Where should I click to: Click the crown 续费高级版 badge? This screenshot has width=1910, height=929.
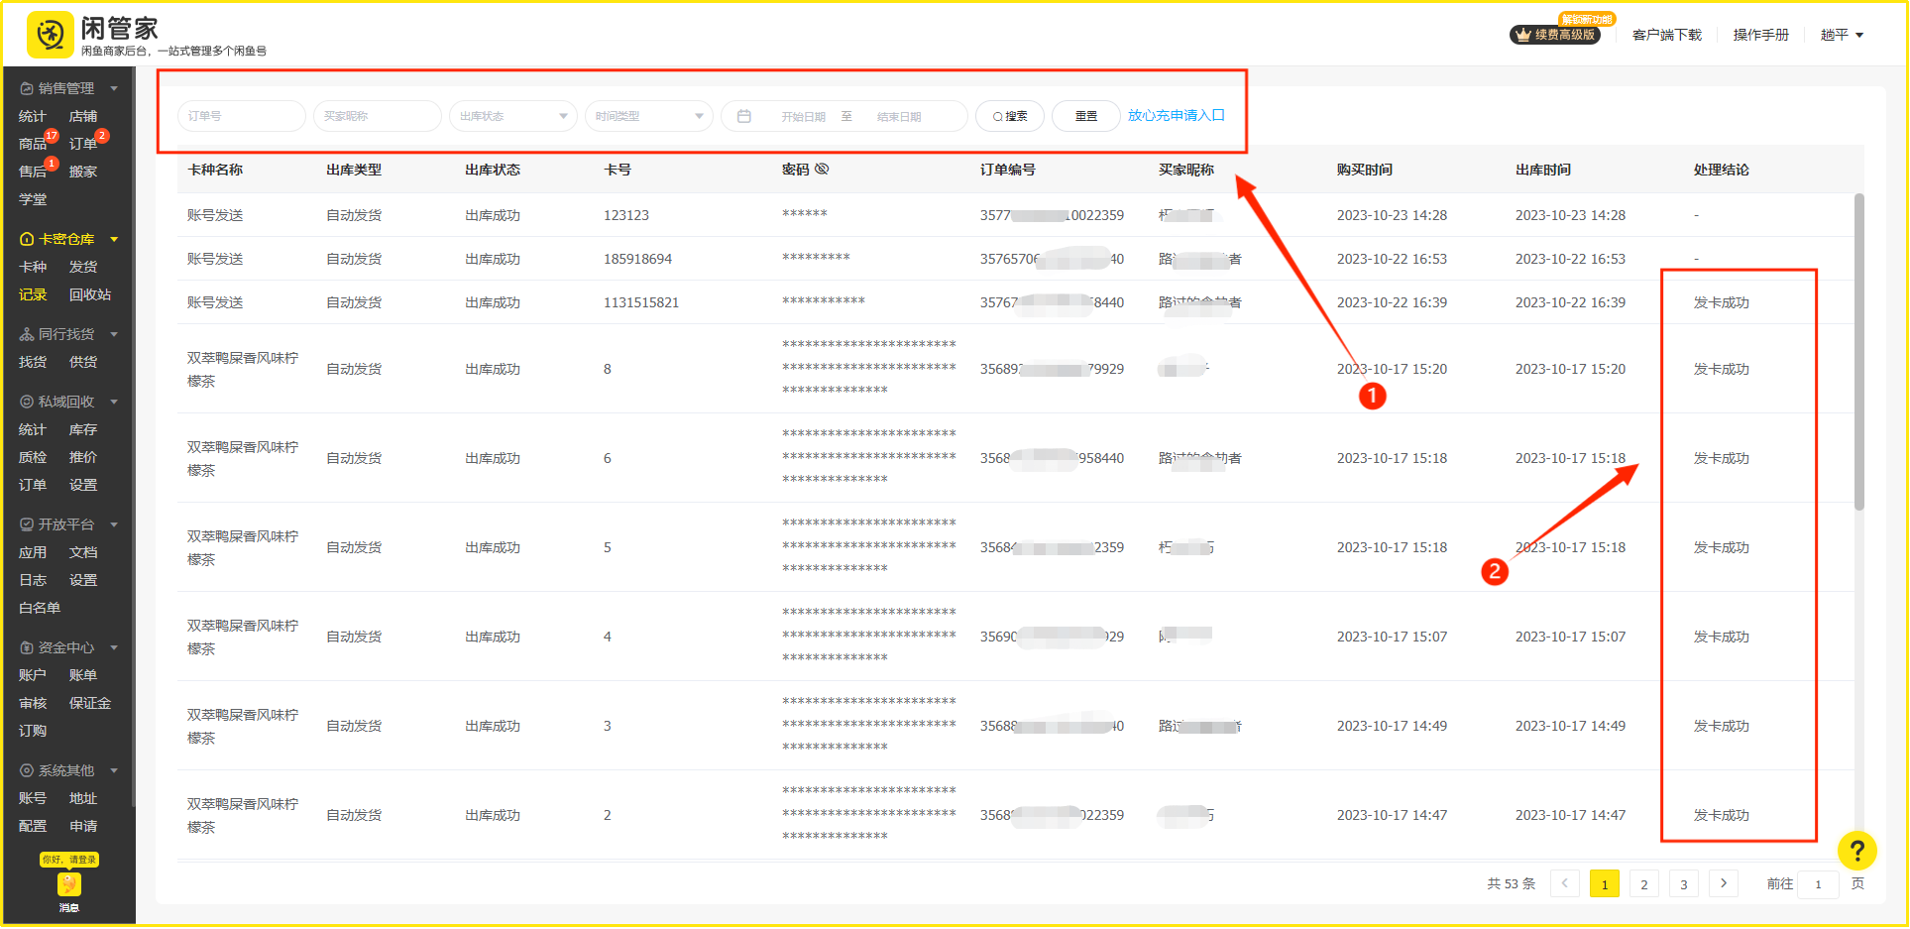(x=1554, y=35)
